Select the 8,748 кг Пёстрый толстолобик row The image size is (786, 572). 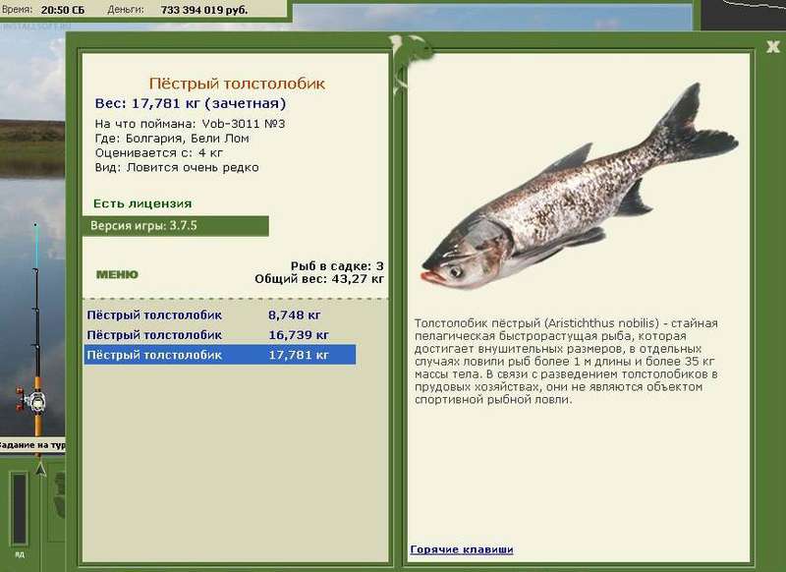[219, 315]
